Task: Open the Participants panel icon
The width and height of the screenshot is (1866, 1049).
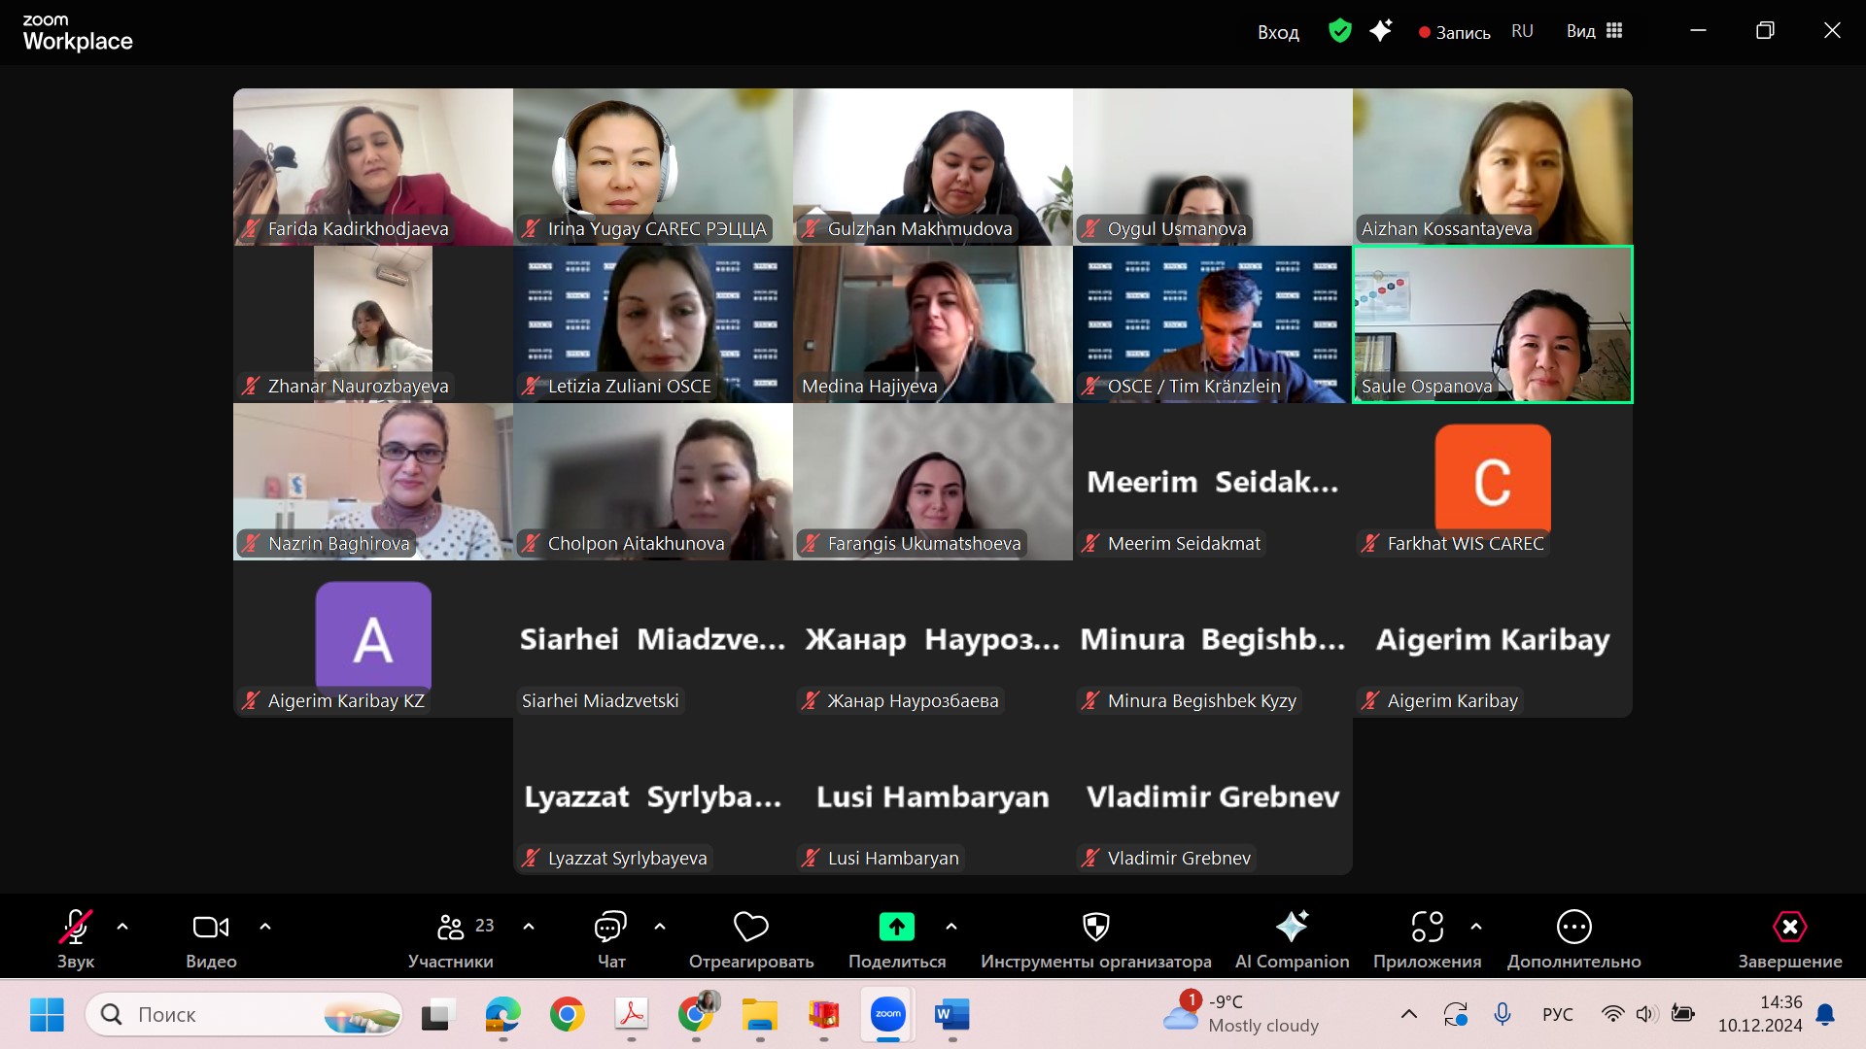Action: point(450,928)
